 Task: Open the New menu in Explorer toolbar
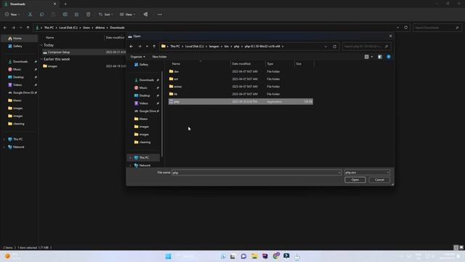(x=12, y=15)
